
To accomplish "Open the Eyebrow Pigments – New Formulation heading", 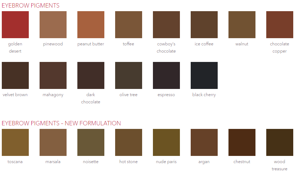I will 61,123.
